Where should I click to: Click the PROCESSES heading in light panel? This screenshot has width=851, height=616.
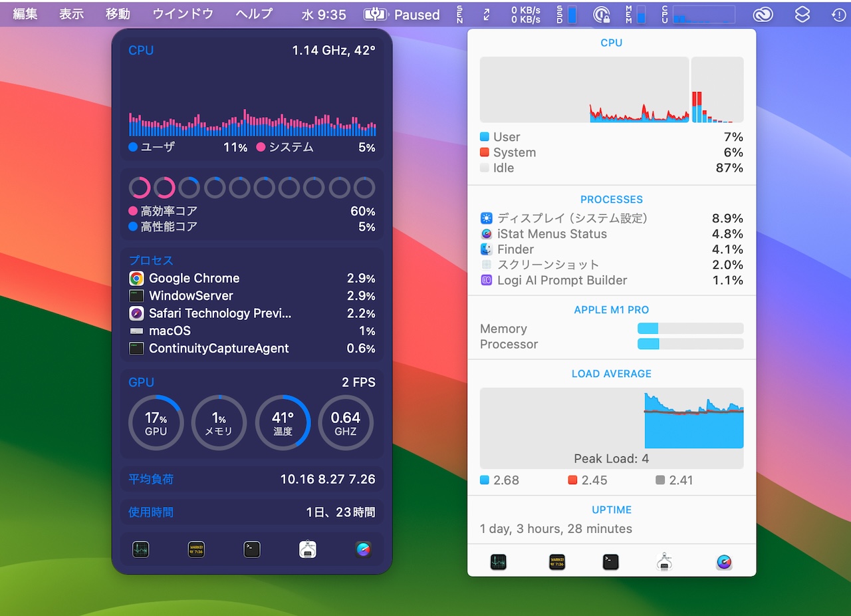[612, 200]
